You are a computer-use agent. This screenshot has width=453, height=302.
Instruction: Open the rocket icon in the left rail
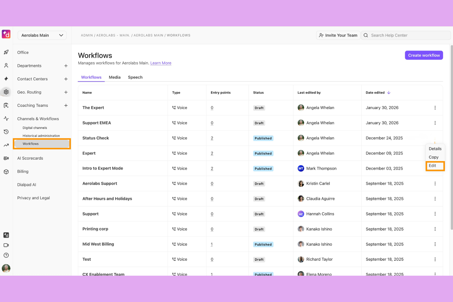pos(6,52)
